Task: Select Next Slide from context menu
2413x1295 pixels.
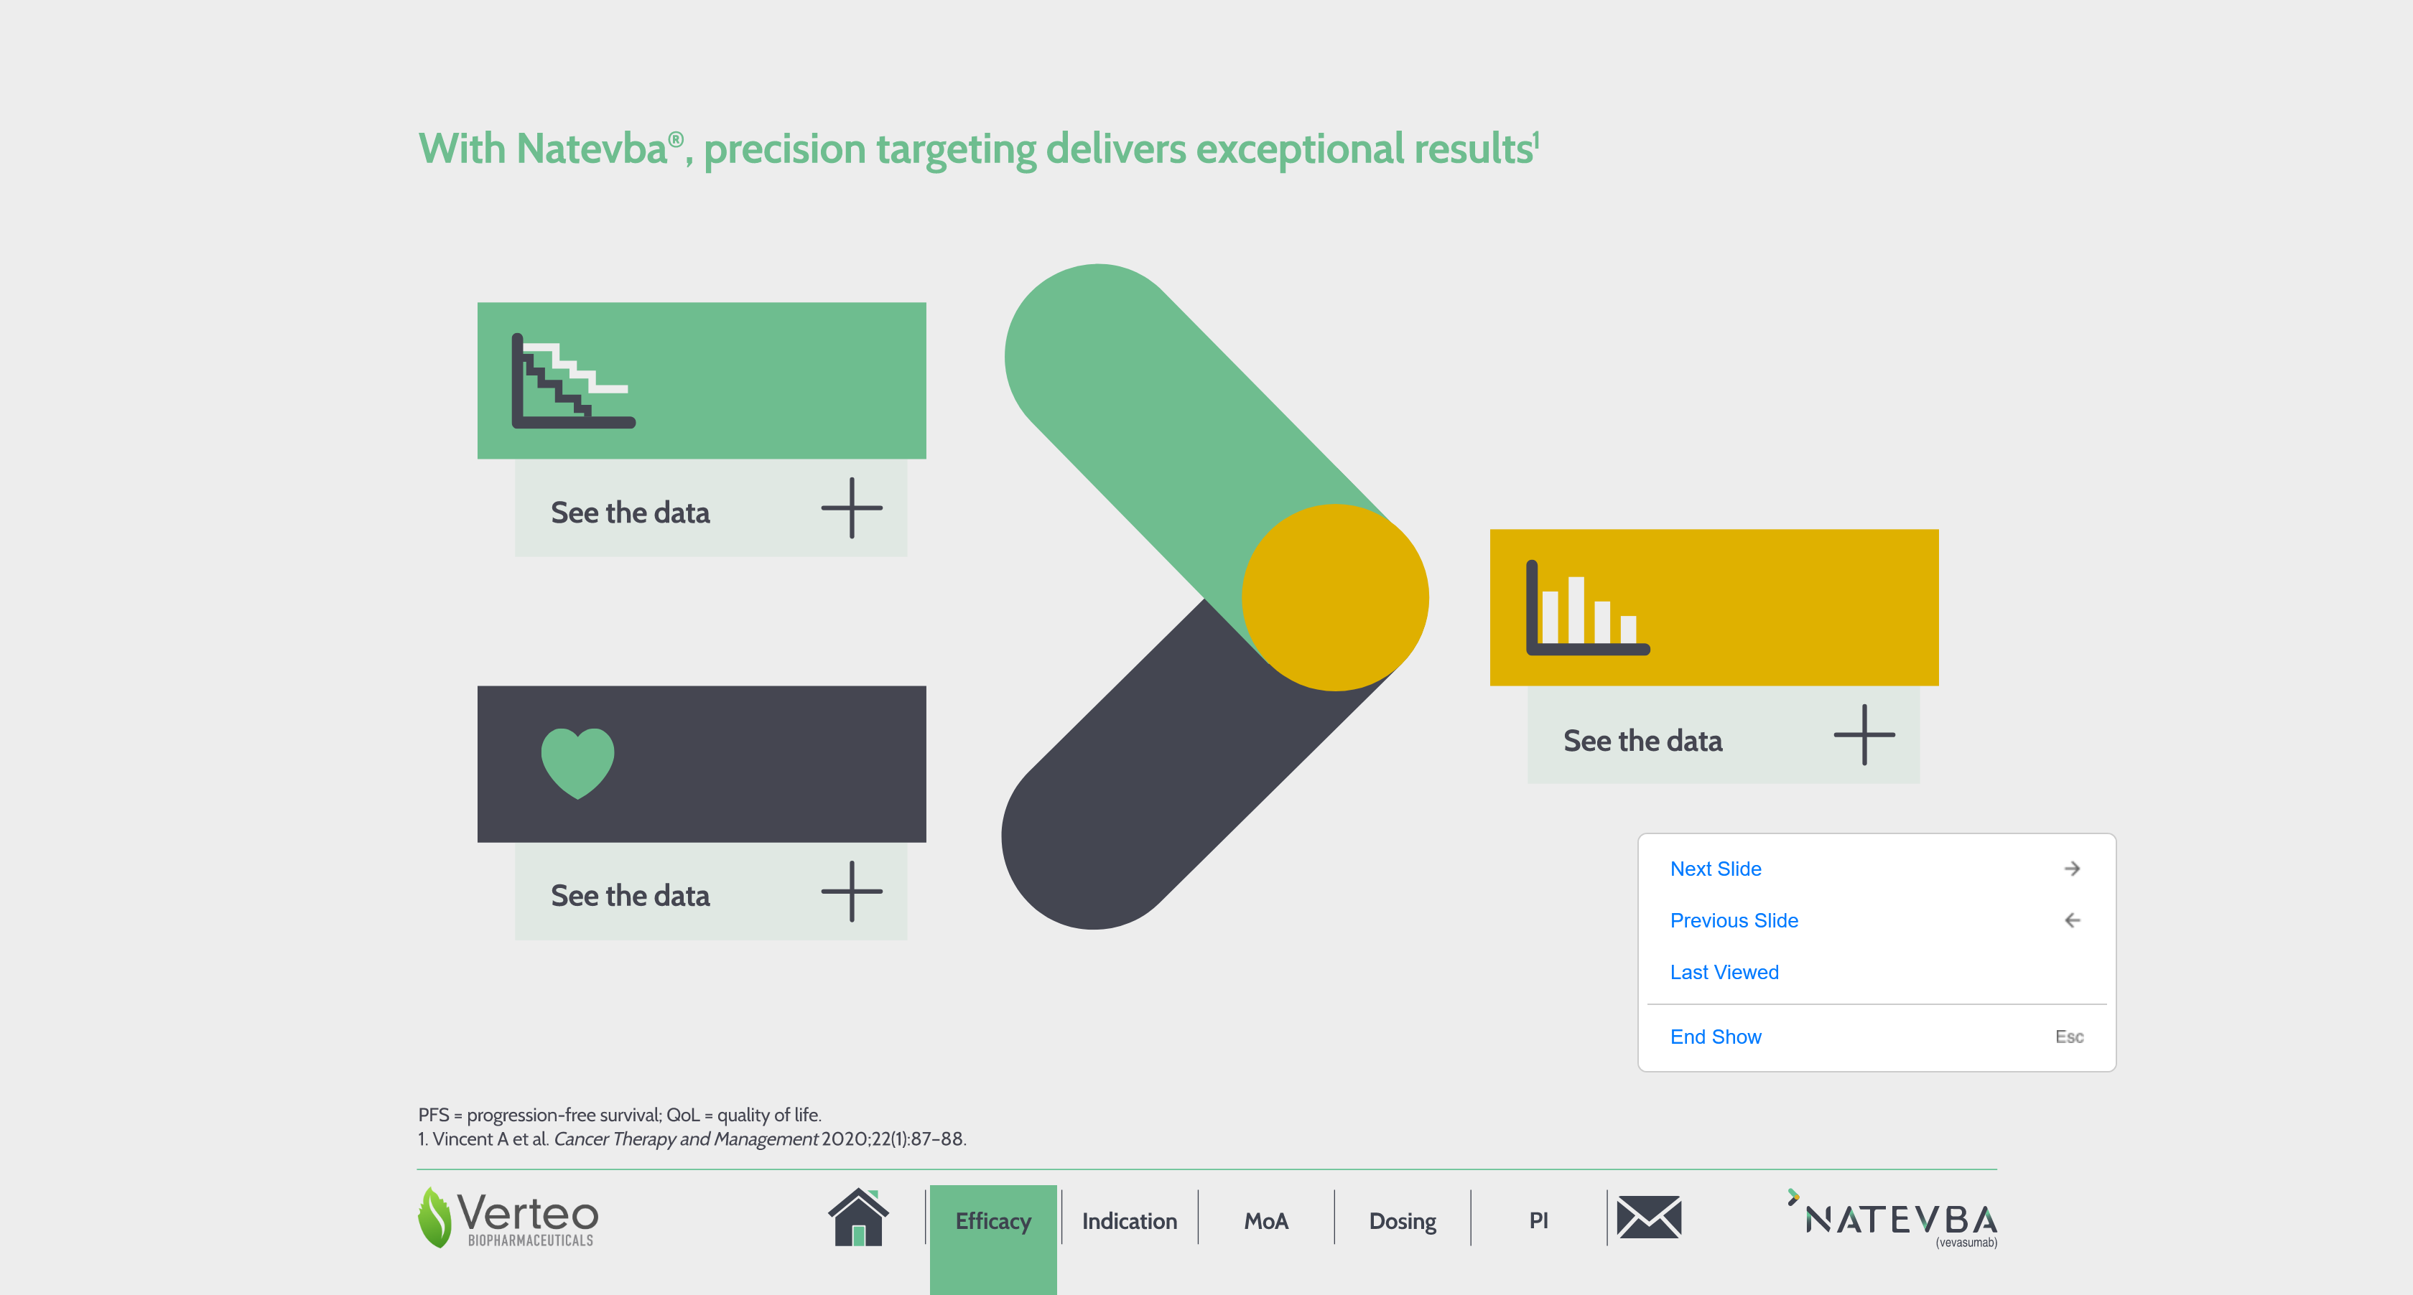Action: [1715, 869]
